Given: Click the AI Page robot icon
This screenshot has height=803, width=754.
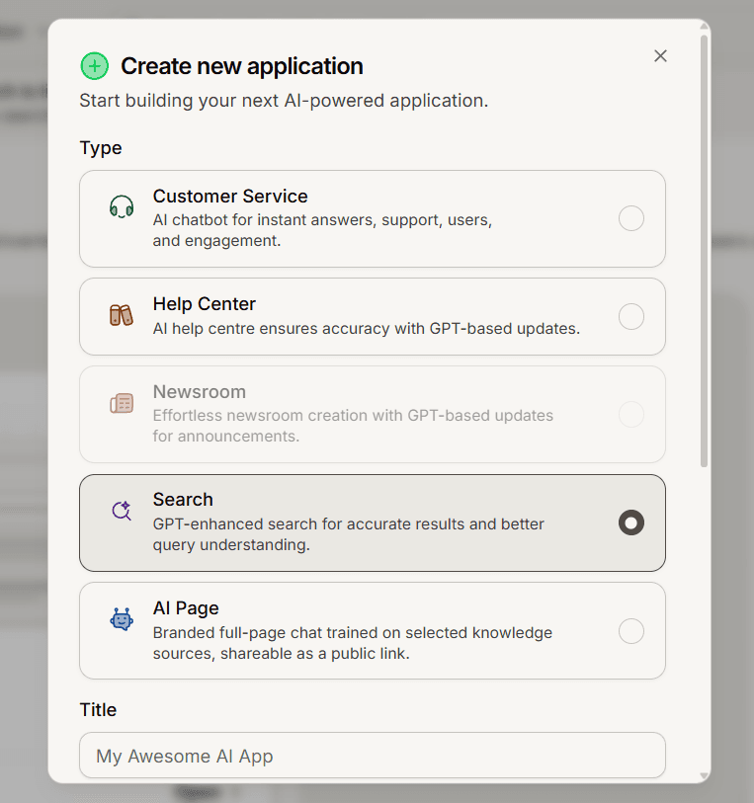Looking at the screenshot, I should [122, 619].
